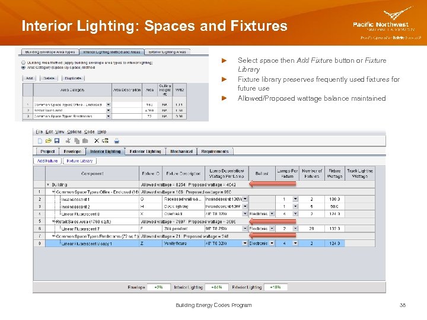Switch to the Project tab
The image size is (427, 320).
(47, 152)
